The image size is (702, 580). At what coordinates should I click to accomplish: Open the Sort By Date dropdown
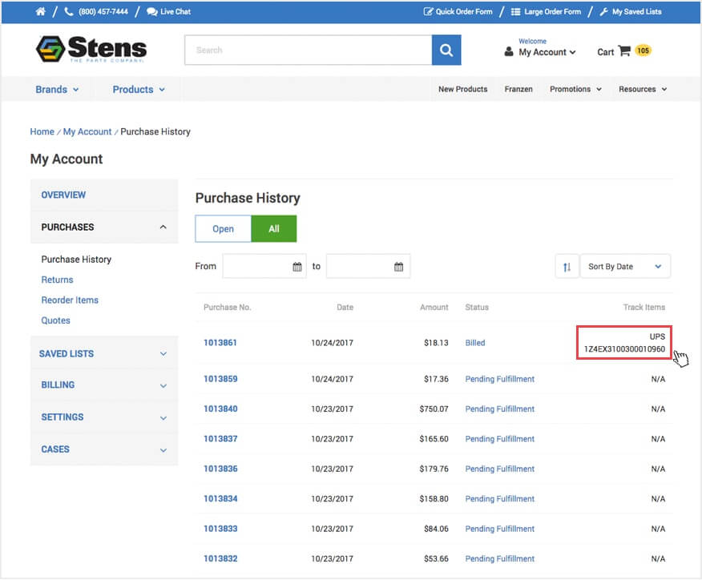point(625,267)
